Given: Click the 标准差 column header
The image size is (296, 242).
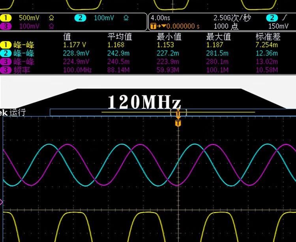Looking at the screenshot, I should 268,37.
